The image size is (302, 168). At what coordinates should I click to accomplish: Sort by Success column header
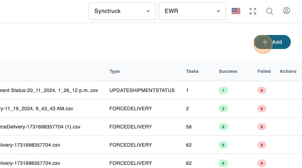228,71
